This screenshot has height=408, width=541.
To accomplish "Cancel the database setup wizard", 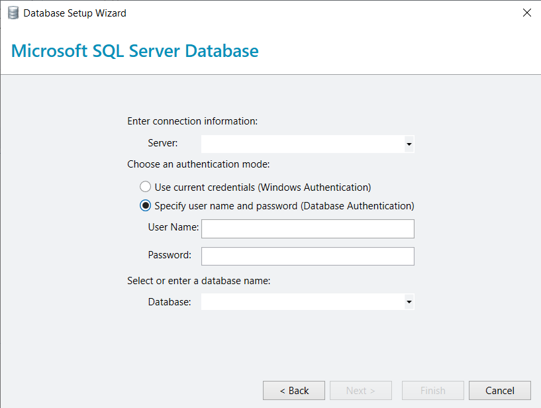I will [499, 390].
